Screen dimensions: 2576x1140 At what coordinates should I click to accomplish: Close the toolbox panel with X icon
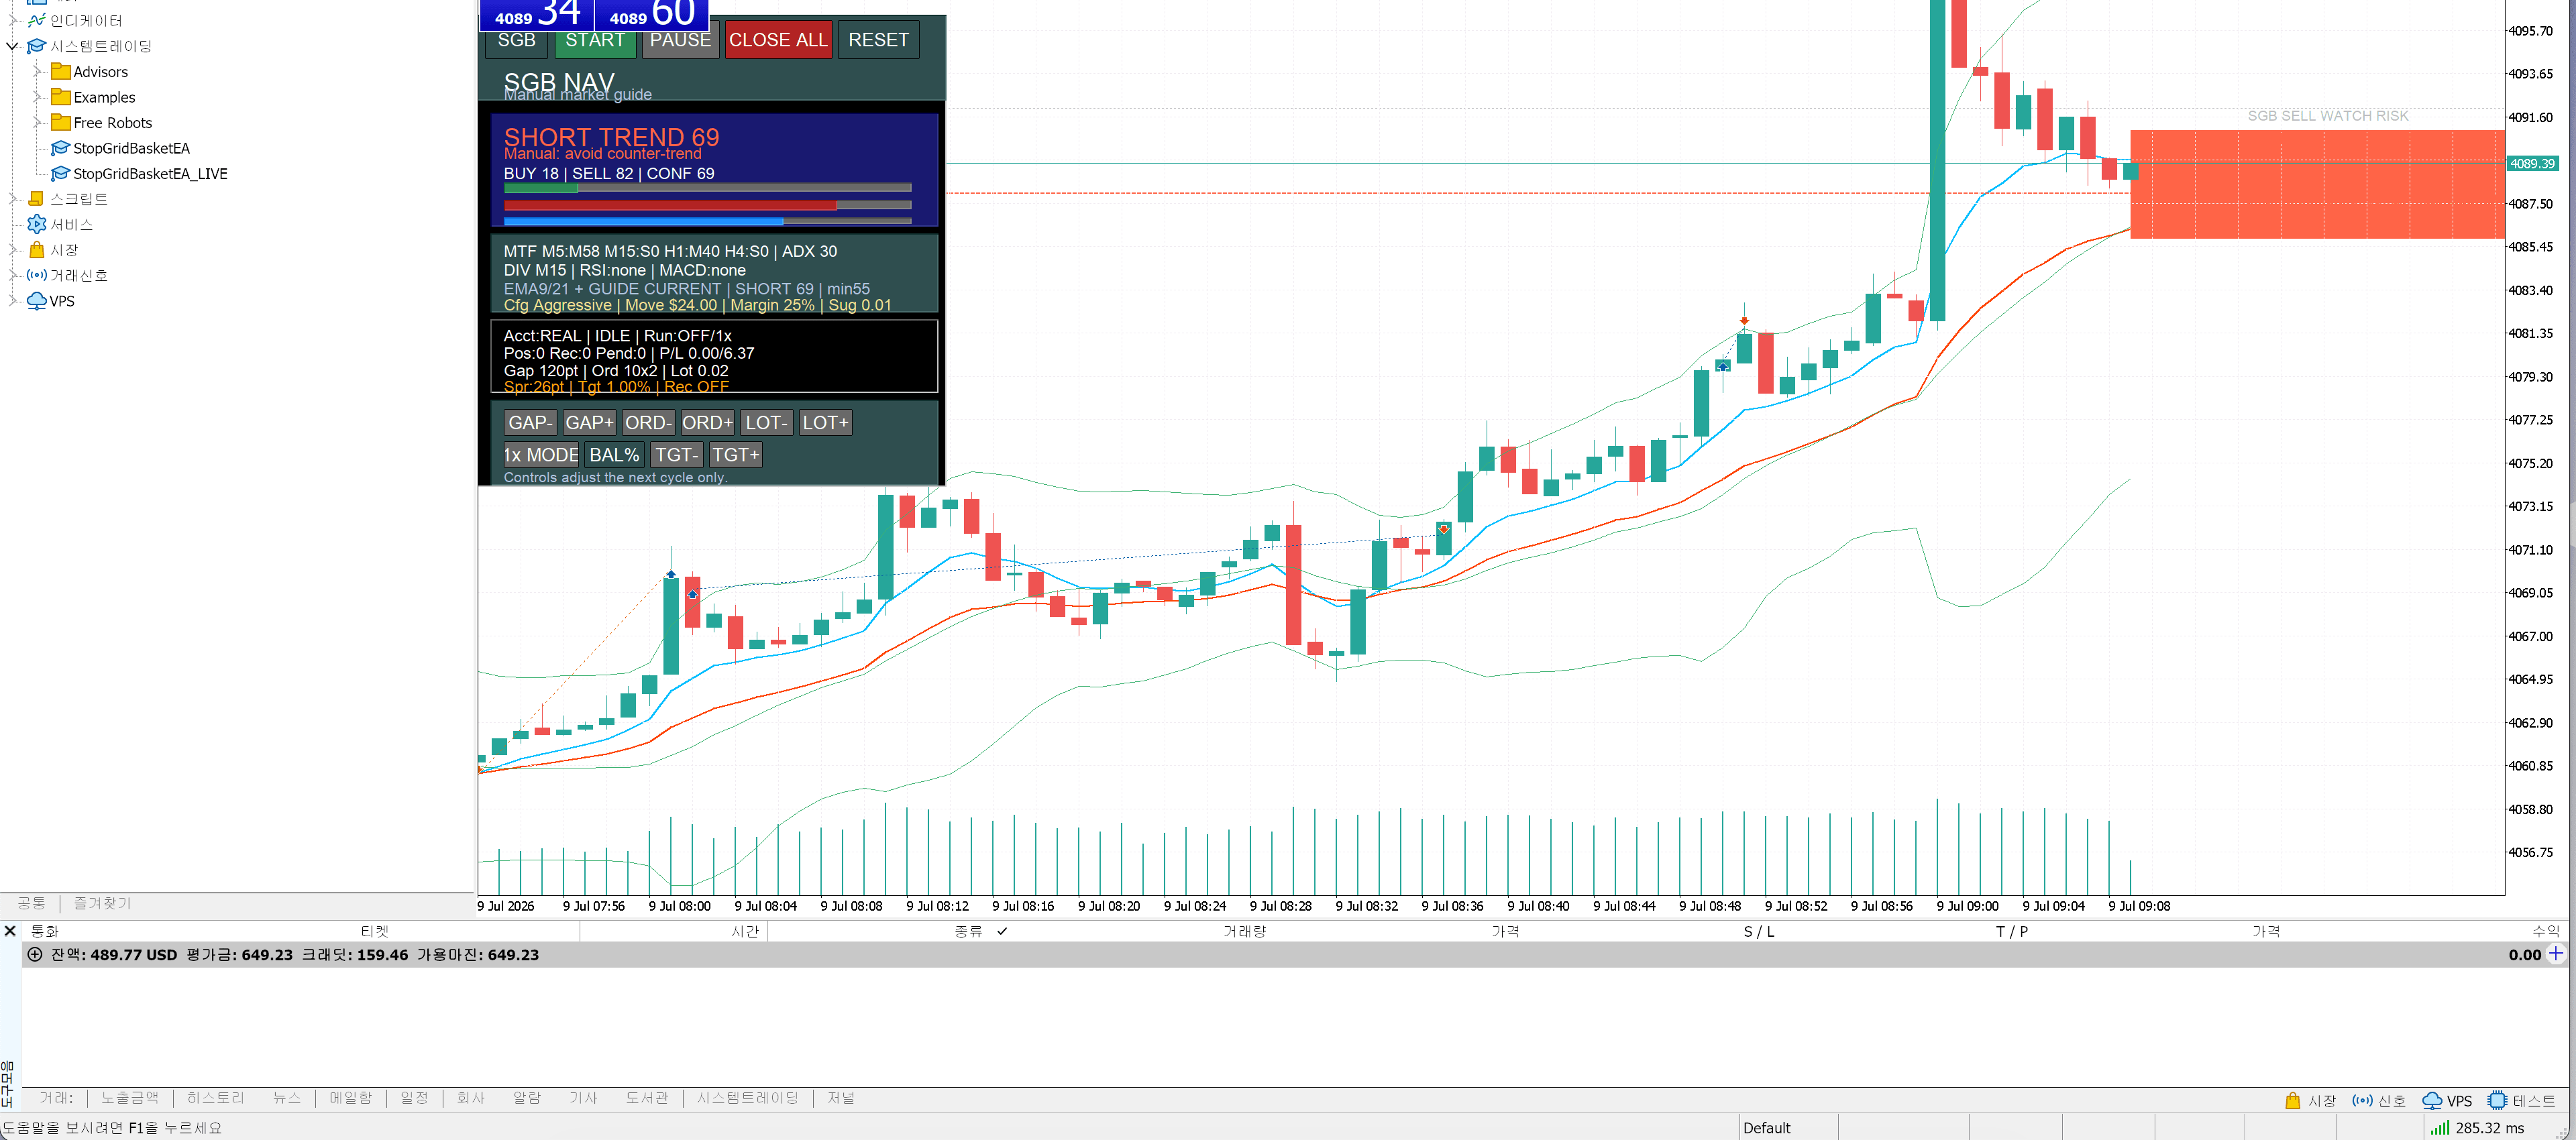(10, 931)
